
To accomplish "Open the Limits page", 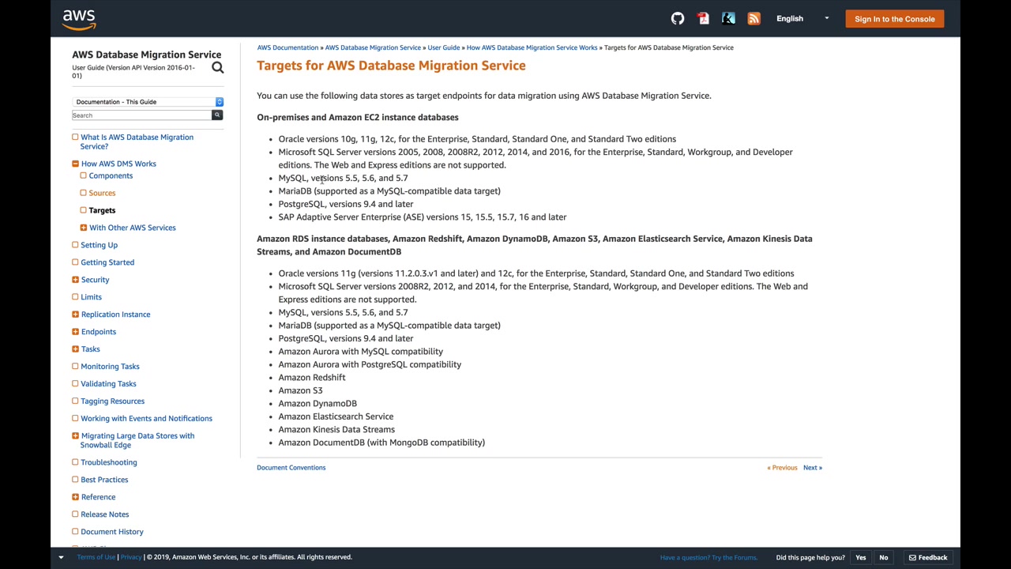I will tap(91, 297).
